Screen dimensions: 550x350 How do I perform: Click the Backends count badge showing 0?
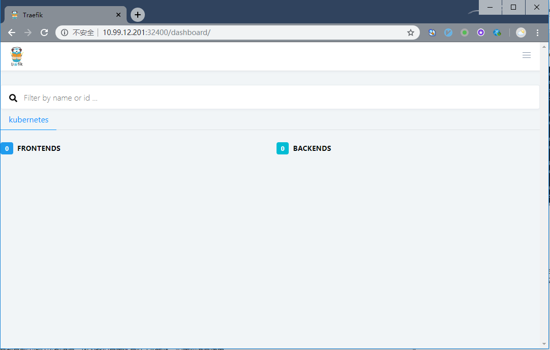coord(282,148)
